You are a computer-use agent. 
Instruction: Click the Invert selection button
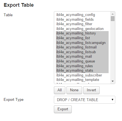pos(91,90)
